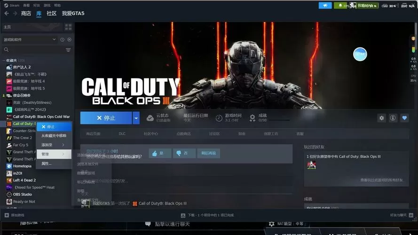Switch library to grid collections view
This screenshot has height=235, width=418.
pos(68,27)
